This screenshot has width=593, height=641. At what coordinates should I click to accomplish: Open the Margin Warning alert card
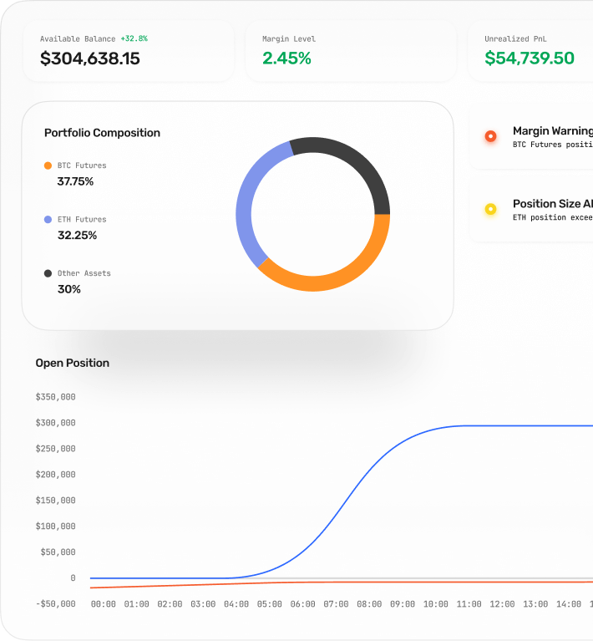(x=531, y=137)
